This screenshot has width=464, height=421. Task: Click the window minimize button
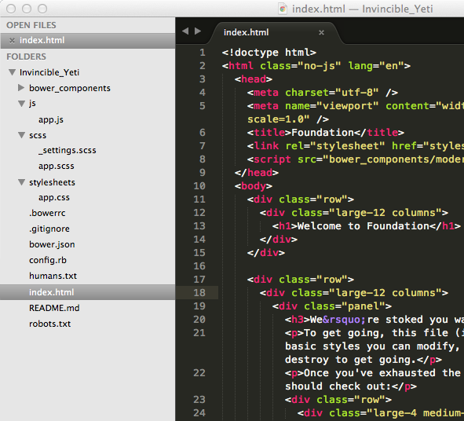(x=27, y=9)
